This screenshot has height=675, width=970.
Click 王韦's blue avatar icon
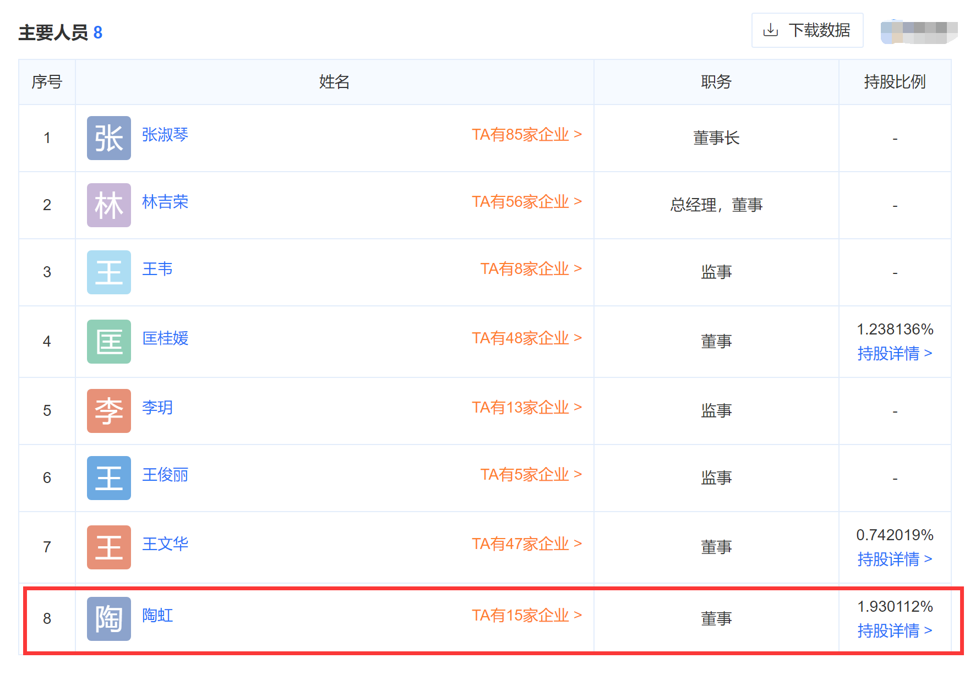pyautogui.click(x=108, y=272)
